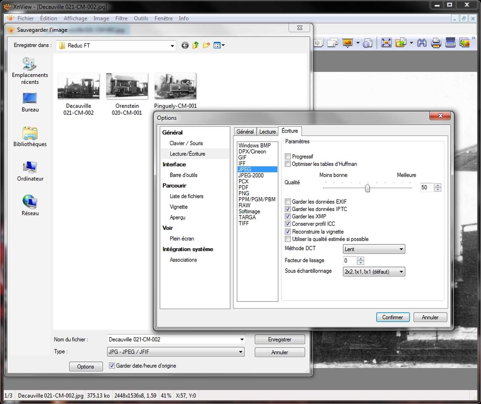Open Bibliothèques location
This screenshot has height=404, width=481.
tap(30, 137)
